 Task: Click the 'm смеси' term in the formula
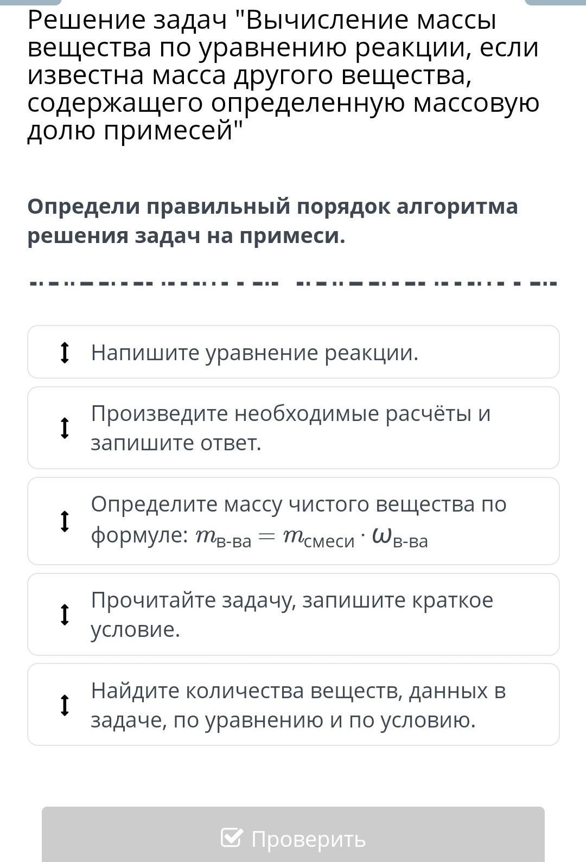(x=319, y=537)
